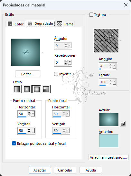131x176 pixels.
Task: Click the Trama pattern tab icon
Action: point(60,24)
